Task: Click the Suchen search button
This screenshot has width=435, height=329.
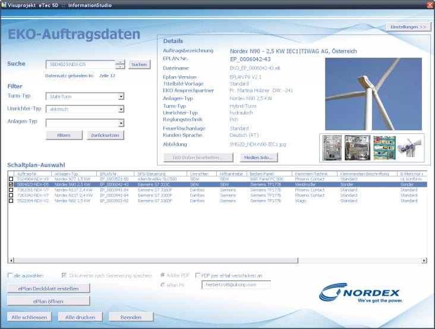Action: 139,64
